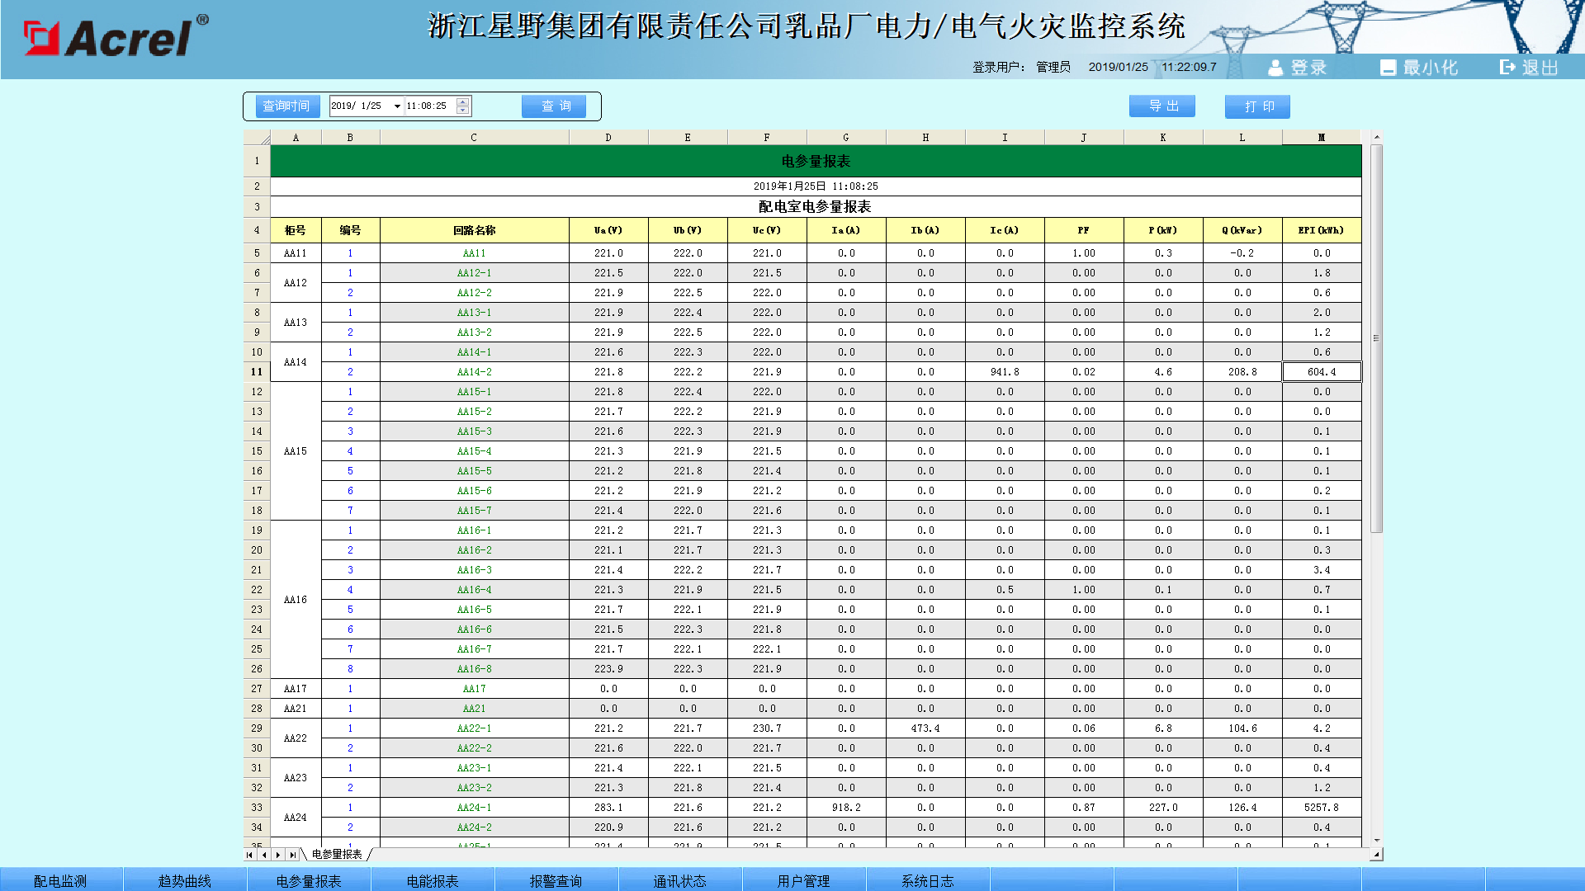This screenshot has width=1585, height=891.
Task: Open the query date dropdown arrow
Action: click(x=397, y=106)
